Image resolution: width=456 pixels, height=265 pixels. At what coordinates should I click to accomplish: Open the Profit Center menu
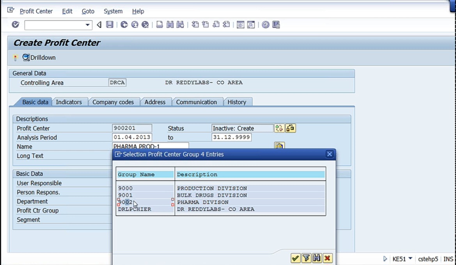pyautogui.click(x=36, y=11)
